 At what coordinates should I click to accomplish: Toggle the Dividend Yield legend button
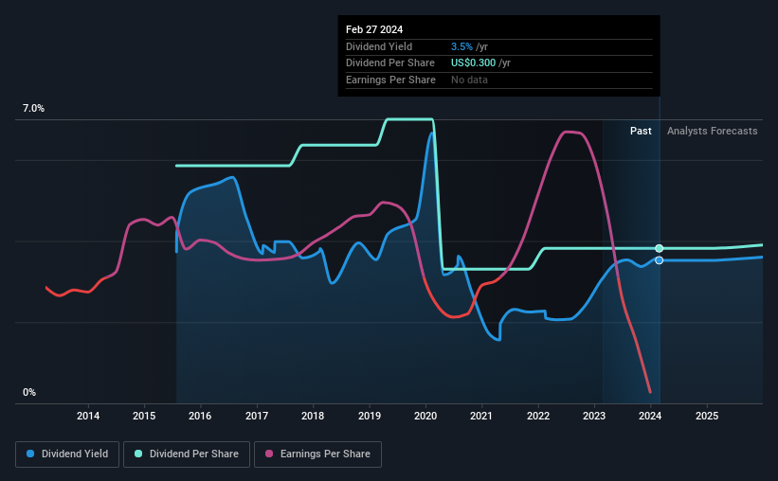(x=67, y=454)
